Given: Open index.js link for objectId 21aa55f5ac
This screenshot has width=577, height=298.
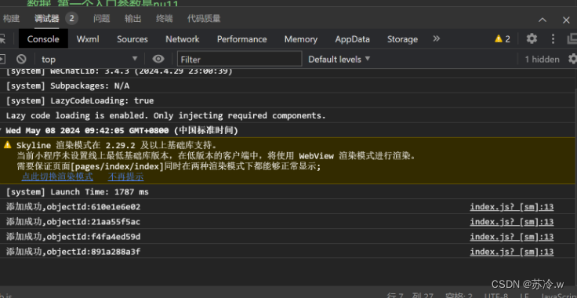Looking at the screenshot, I should 512,222.
